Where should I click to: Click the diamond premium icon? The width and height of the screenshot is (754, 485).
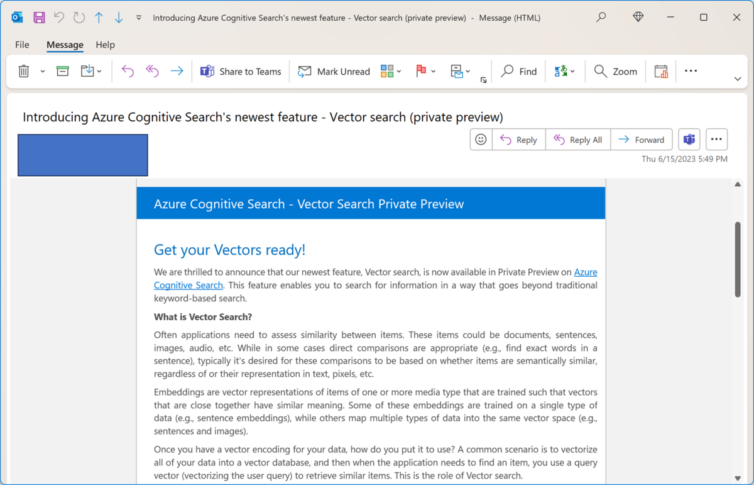click(638, 18)
